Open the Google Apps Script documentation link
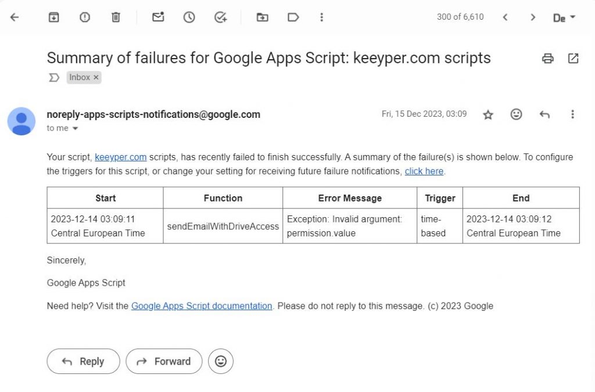Screen dimensions: 595x392 point(202,306)
